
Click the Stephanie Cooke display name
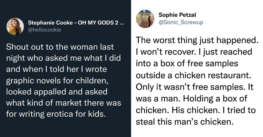click(x=50, y=23)
